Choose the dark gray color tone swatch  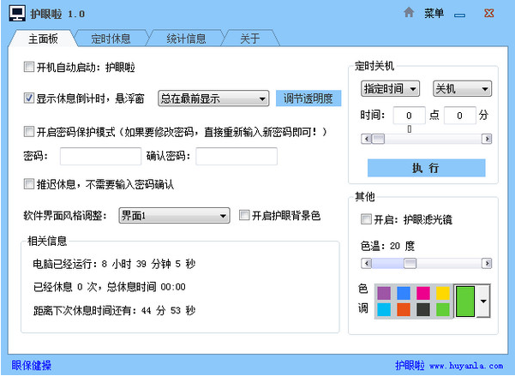tap(423, 309)
